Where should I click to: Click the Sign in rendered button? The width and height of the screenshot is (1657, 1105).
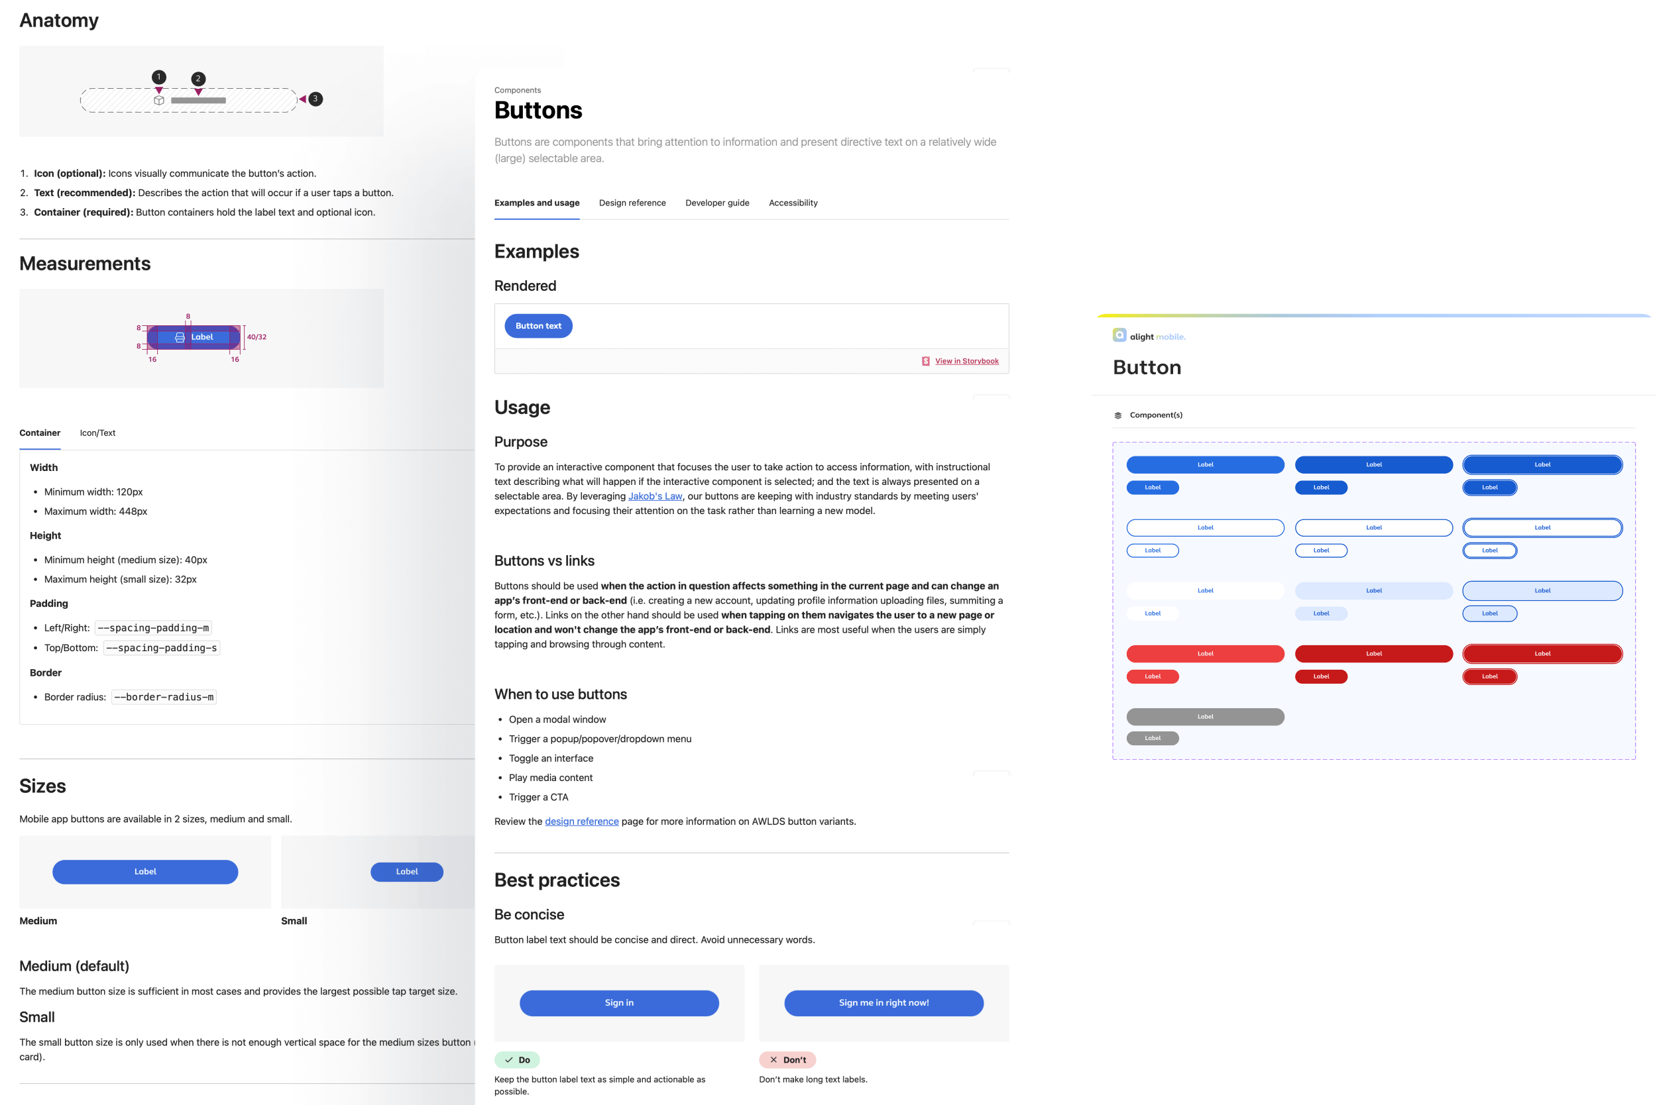[x=618, y=1002]
